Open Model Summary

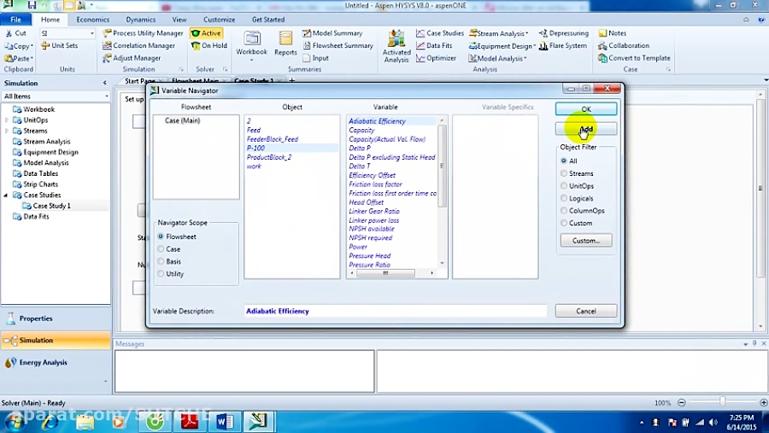click(332, 32)
